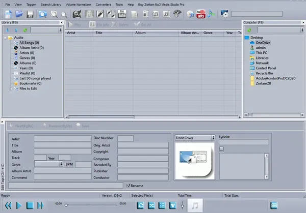Click the monitor with gear settings icon

pyautogui.click(x=224, y=14)
